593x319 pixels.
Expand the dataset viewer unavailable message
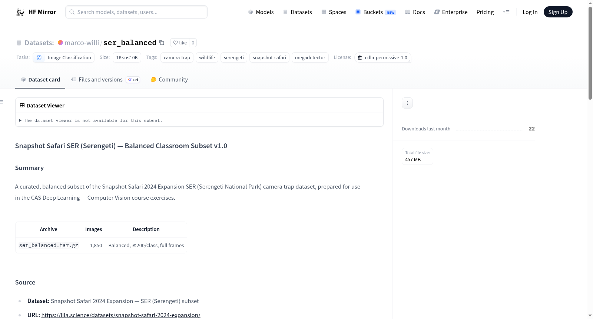pos(90,120)
